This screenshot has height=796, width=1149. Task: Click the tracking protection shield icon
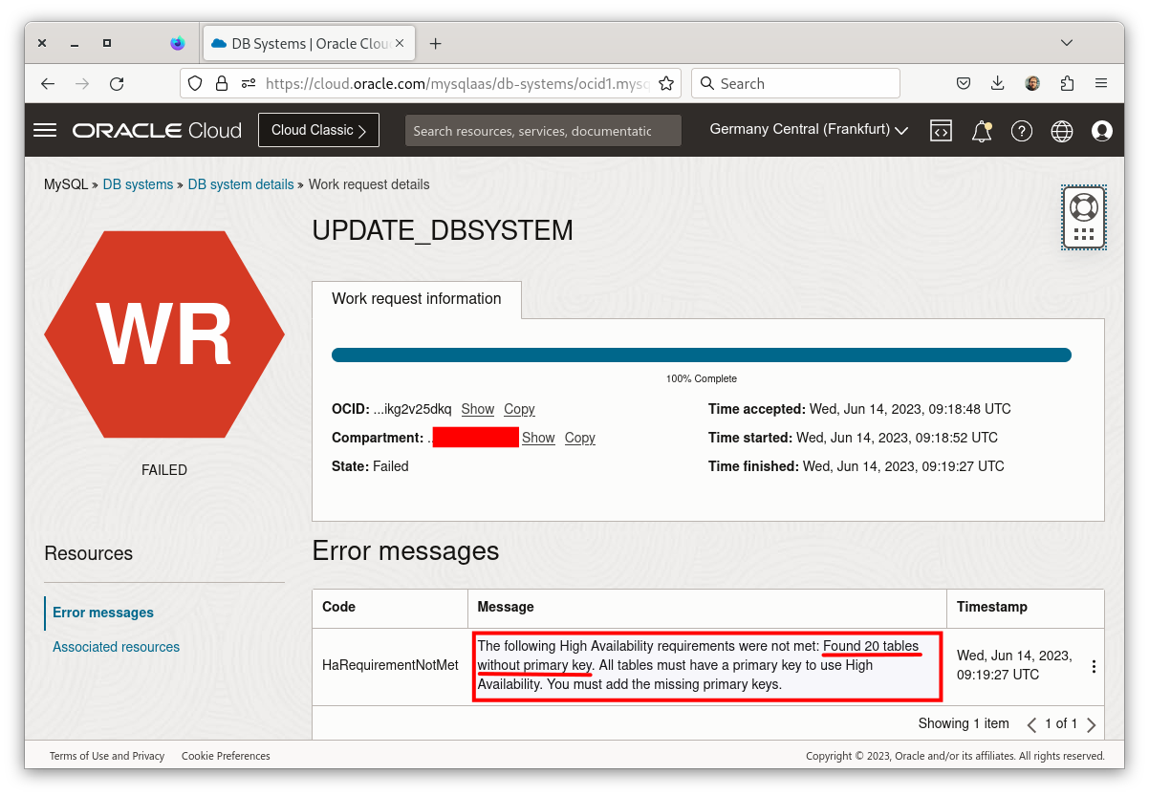click(x=195, y=83)
